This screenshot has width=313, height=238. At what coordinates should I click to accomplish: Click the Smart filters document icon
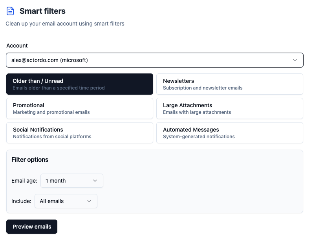tap(10, 11)
